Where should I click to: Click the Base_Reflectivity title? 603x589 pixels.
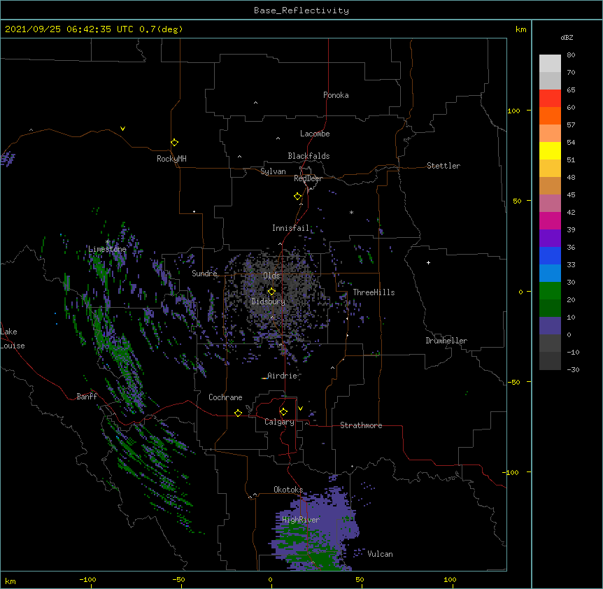click(x=301, y=10)
